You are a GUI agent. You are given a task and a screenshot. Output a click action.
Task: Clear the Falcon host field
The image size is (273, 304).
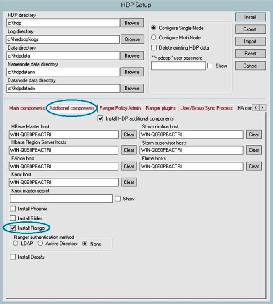(129, 166)
